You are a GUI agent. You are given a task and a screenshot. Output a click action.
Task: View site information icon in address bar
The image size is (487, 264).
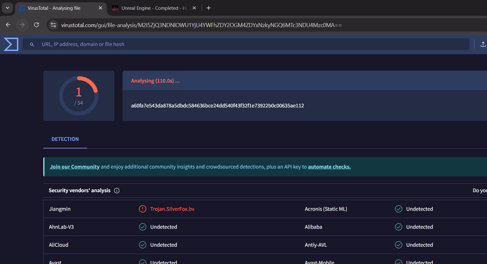point(53,25)
